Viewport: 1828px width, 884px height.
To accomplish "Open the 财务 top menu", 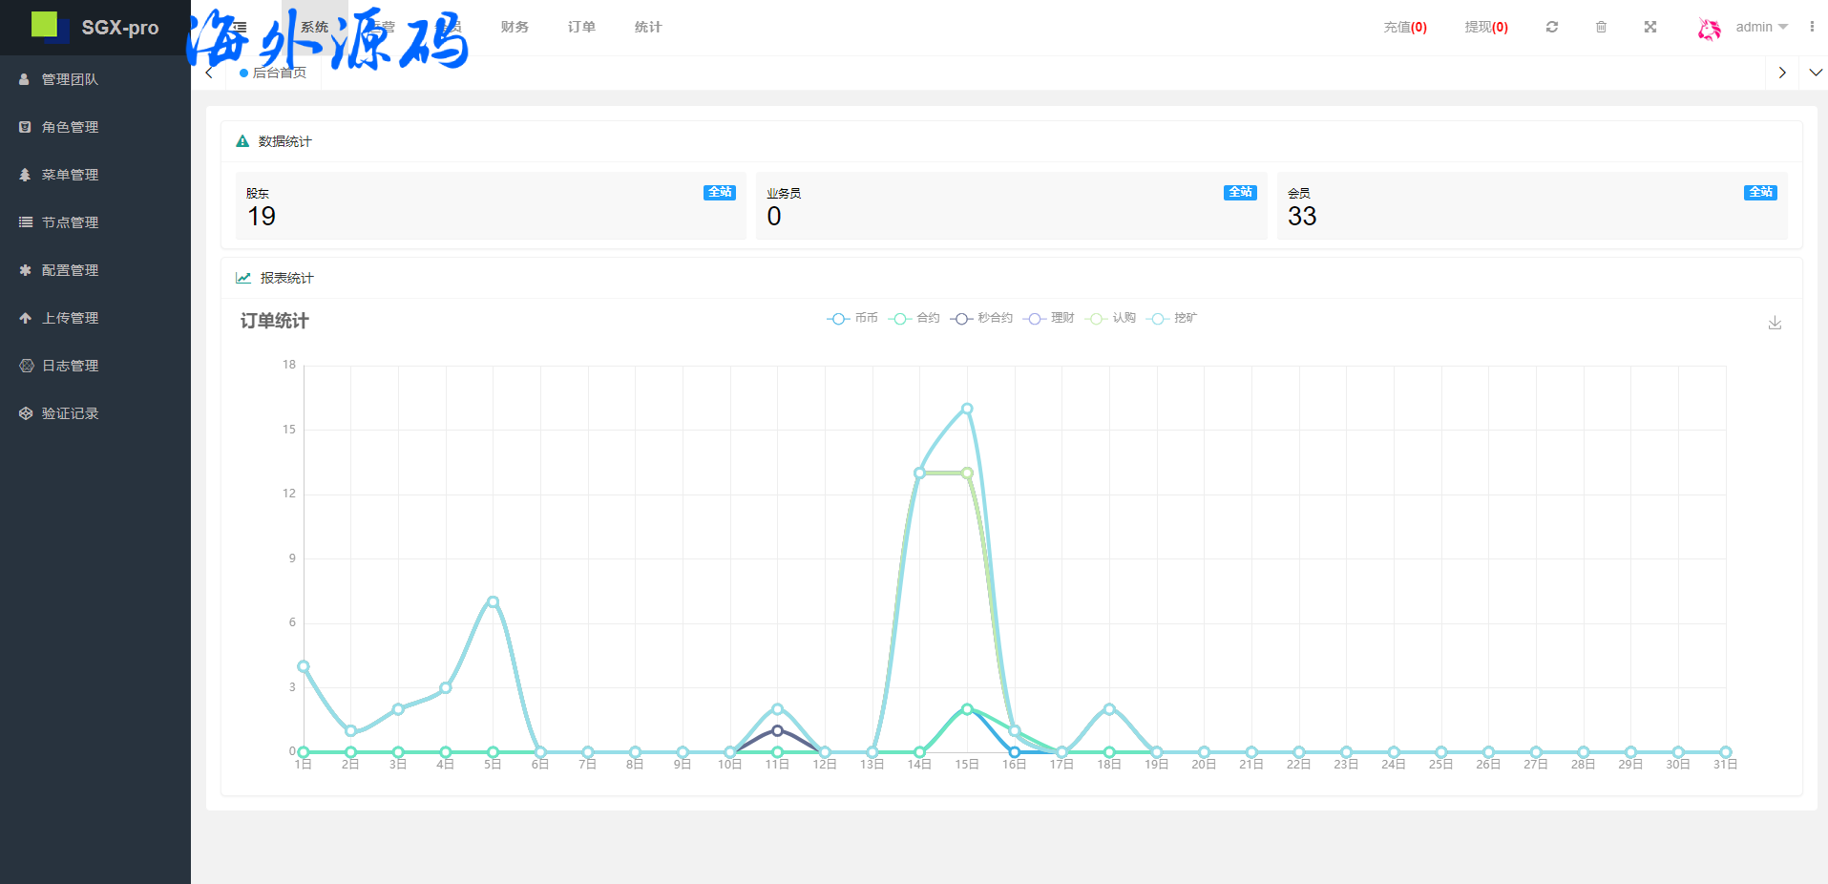I will click(x=515, y=27).
